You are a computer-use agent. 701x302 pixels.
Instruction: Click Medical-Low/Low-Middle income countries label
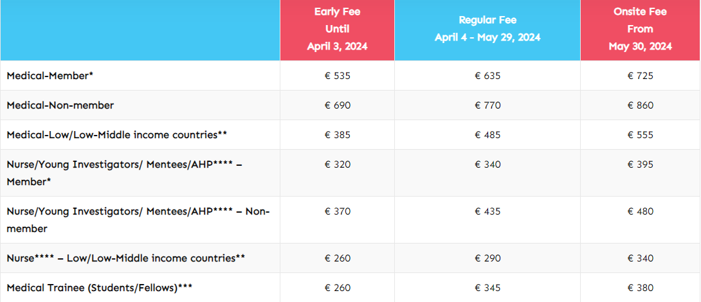pyautogui.click(x=117, y=135)
